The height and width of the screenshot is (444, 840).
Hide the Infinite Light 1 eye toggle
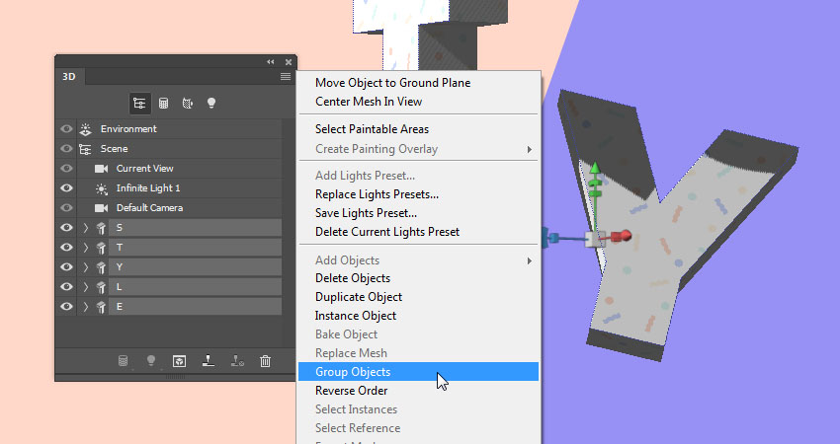point(66,187)
